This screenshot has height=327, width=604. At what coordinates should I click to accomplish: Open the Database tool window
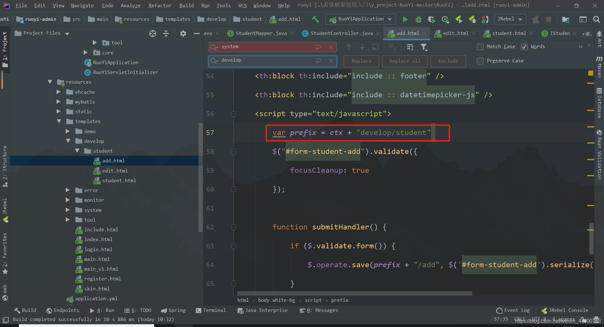[x=599, y=103]
